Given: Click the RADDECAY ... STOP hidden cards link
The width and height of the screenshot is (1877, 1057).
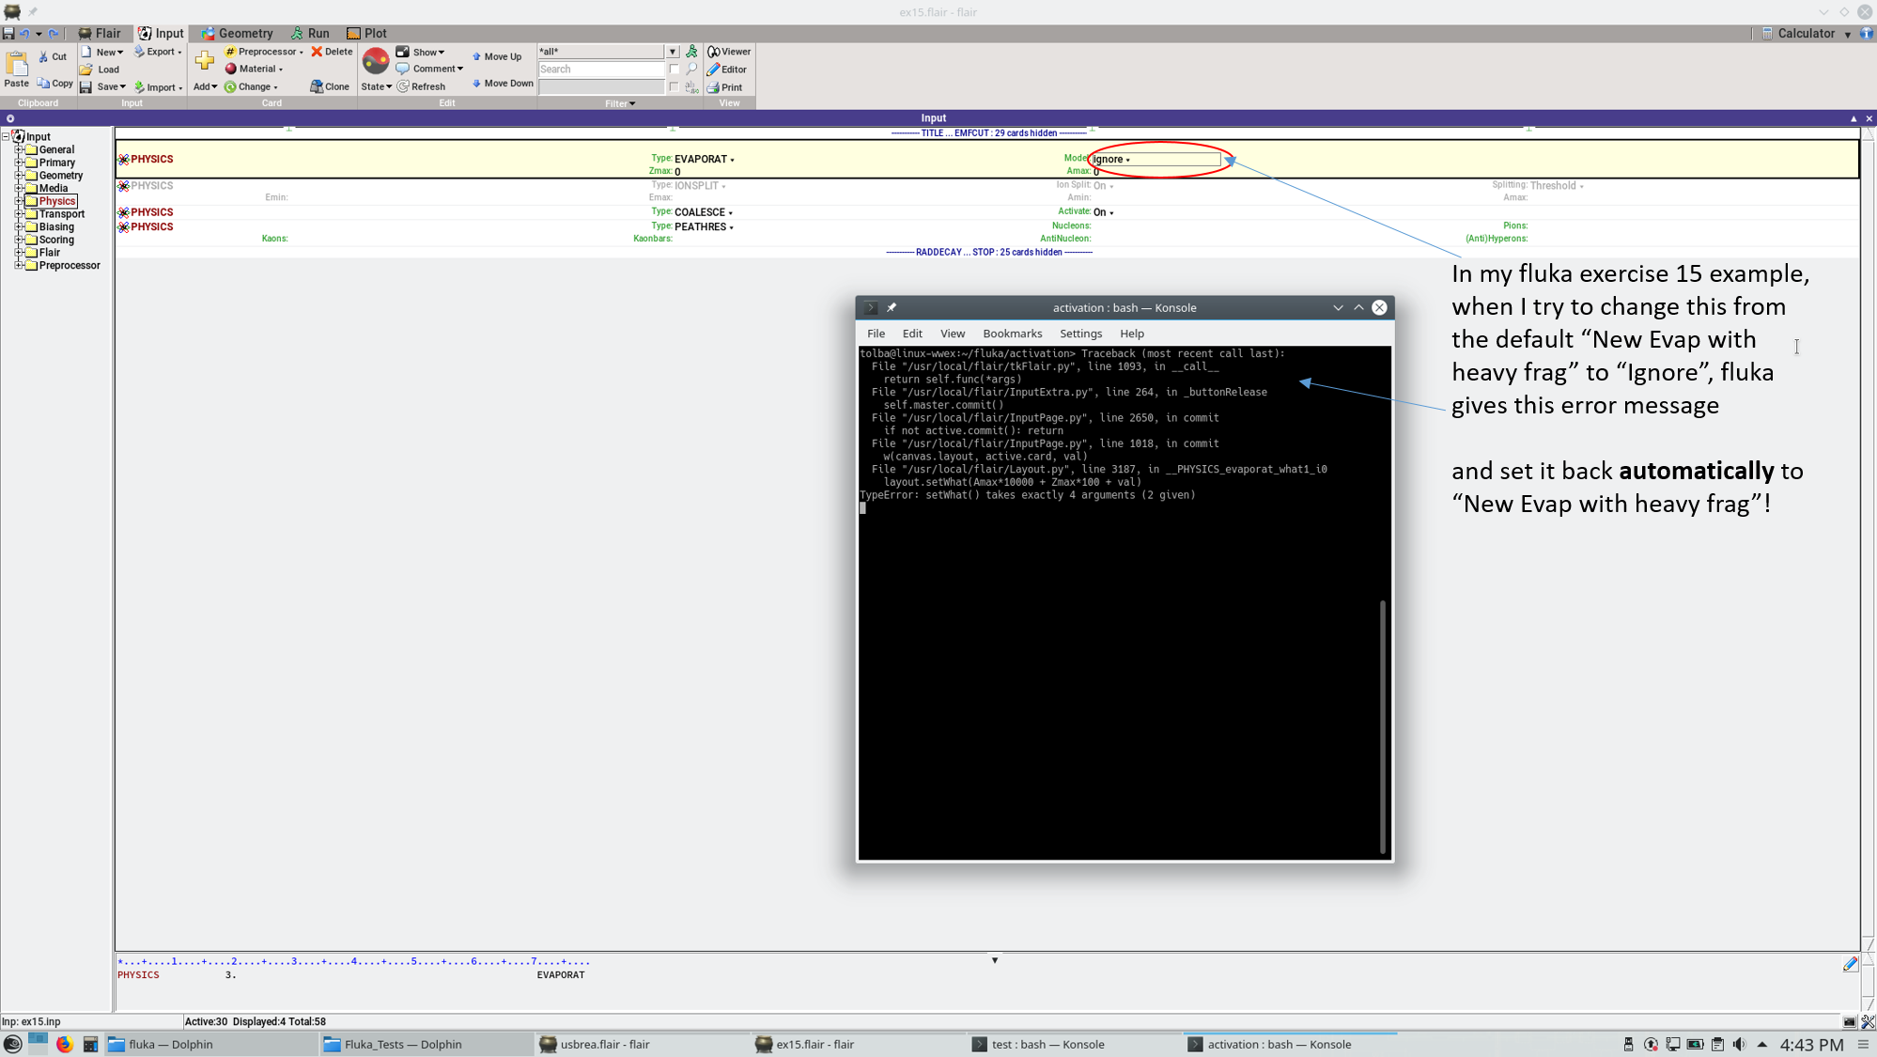Looking at the screenshot, I should 988,252.
